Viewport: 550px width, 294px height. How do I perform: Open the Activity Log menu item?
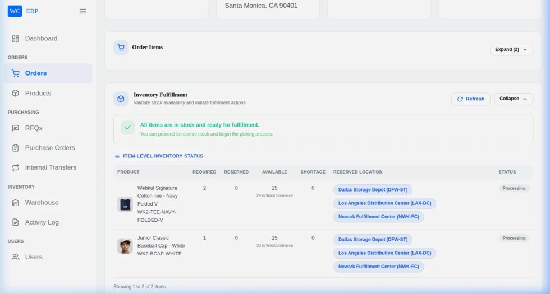pyautogui.click(x=48, y=222)
